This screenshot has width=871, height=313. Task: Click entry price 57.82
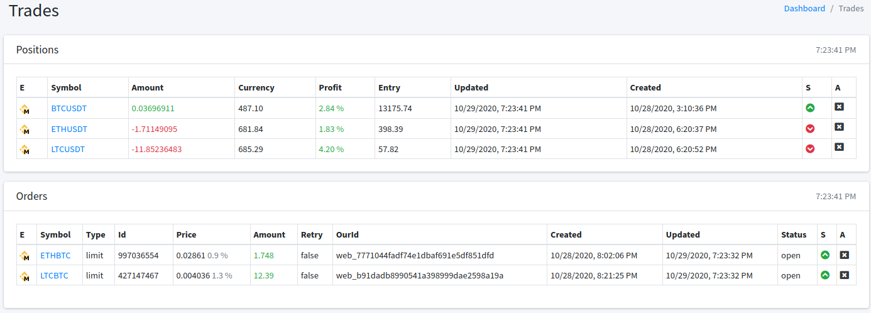pos(388,150)
